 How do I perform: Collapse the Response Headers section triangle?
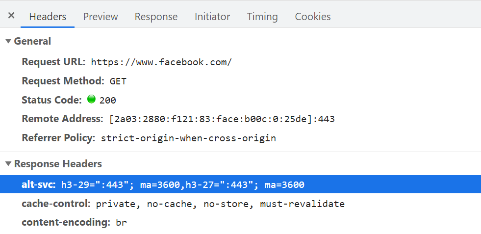pos(8,164)
